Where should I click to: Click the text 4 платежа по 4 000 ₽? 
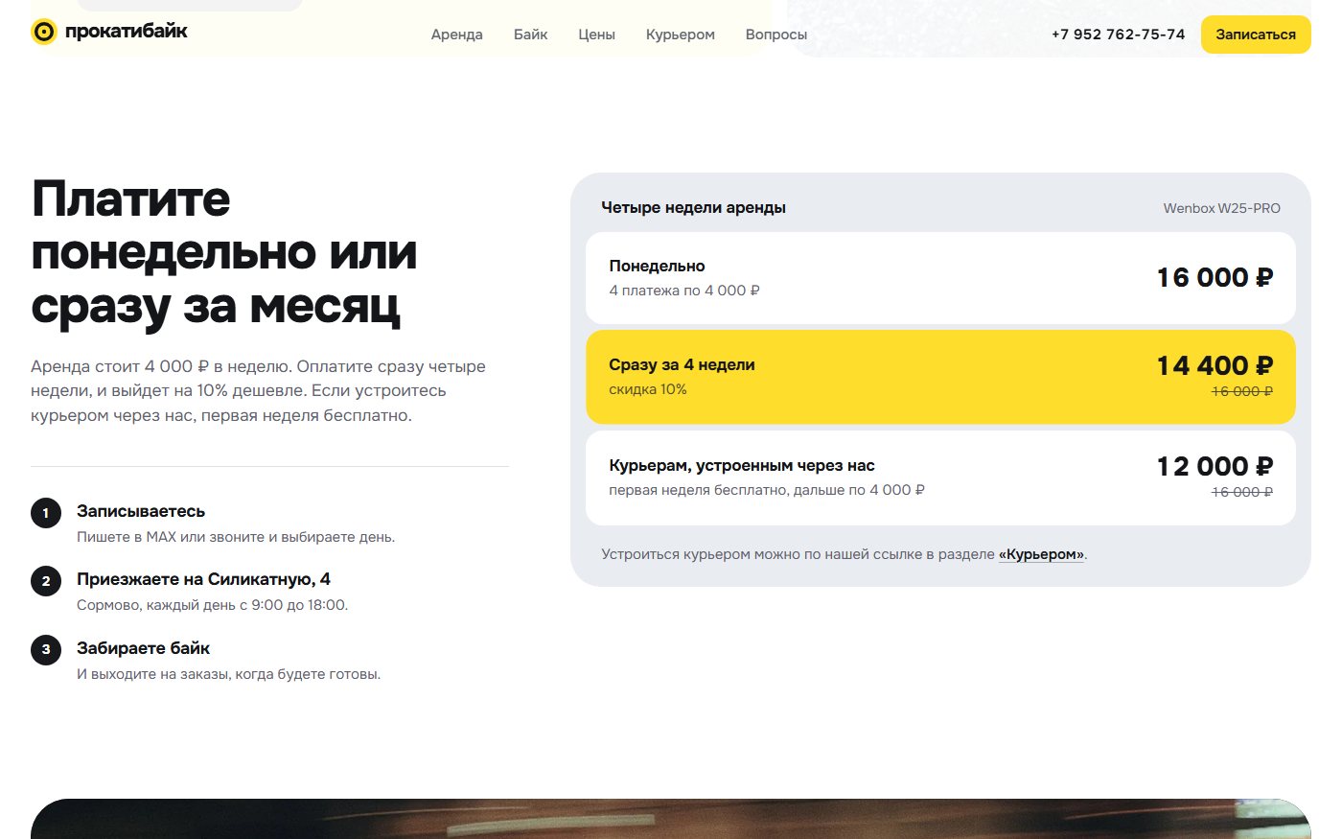684,291
